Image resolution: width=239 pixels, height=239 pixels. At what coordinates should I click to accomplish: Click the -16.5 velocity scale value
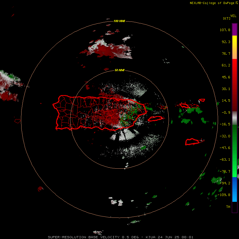(225, 124)
